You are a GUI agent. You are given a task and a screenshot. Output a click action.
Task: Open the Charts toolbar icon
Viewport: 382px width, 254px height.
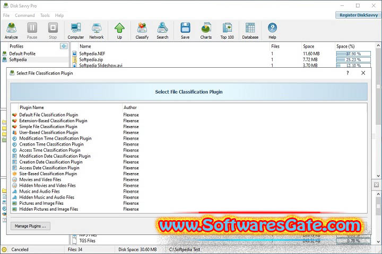tap(206, 31)
